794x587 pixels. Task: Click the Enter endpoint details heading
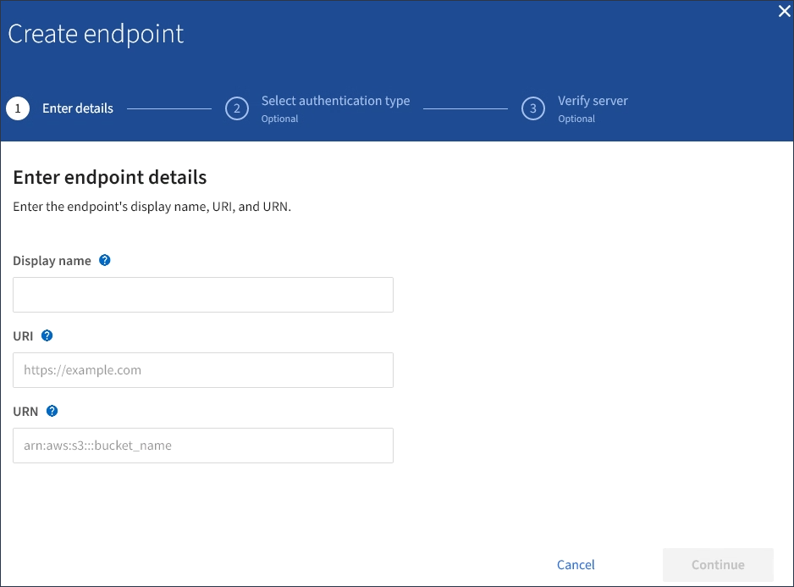pyautogui.click(x=110, y=178)
